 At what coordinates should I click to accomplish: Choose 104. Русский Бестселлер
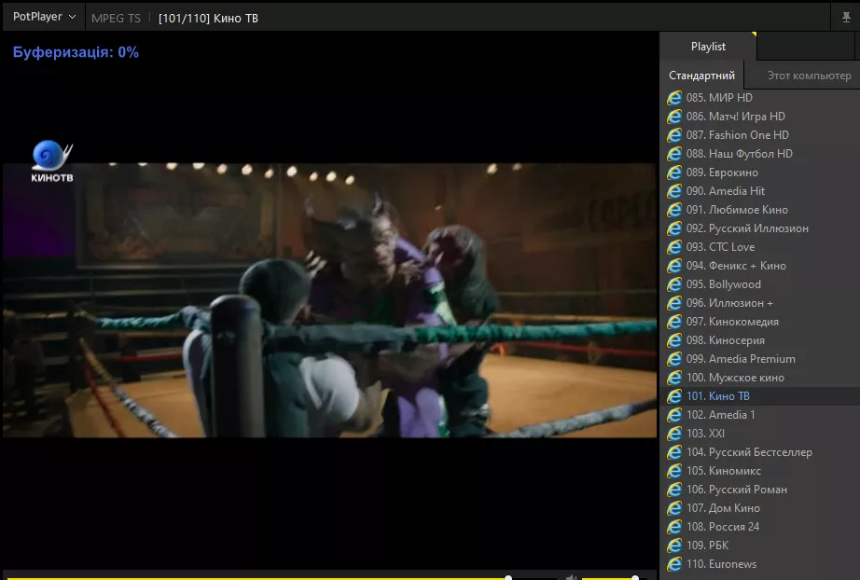click(760, 451)
